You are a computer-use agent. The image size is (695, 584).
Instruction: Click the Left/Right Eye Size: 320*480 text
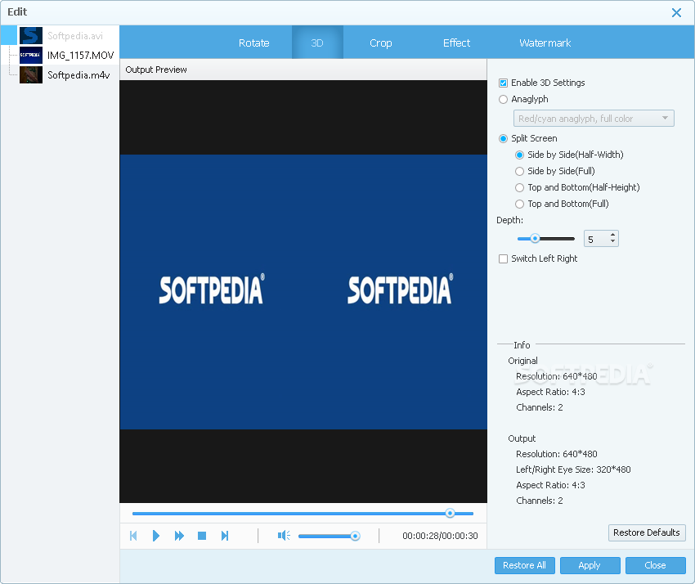click(x=573, y=469)
